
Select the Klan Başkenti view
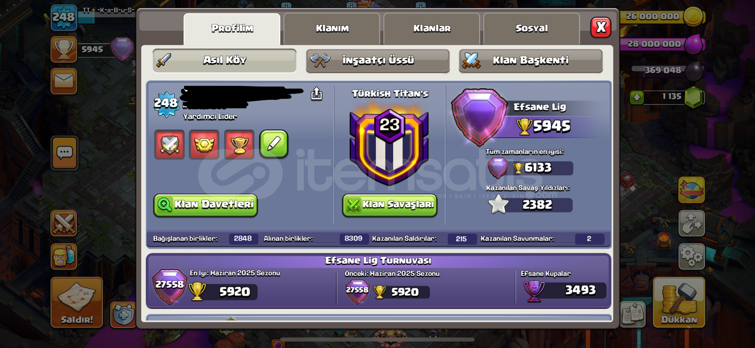click(531, 60)
